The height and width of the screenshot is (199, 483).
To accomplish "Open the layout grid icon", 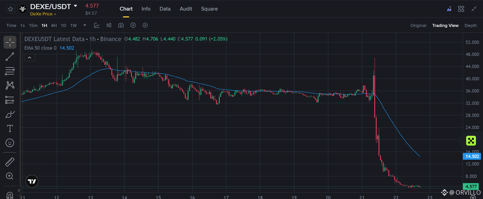I will pos(461,9).
